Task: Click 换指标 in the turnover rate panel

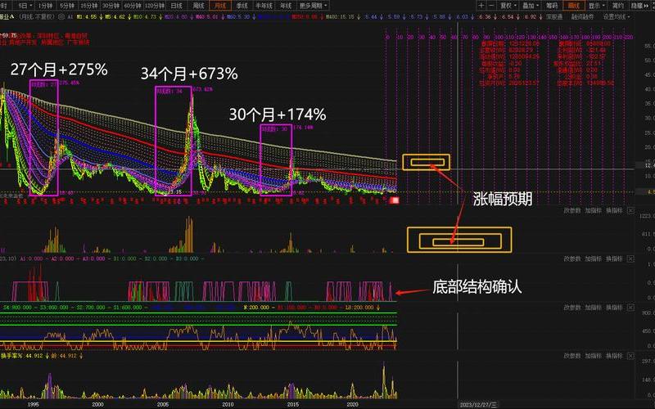Action: 614,356
